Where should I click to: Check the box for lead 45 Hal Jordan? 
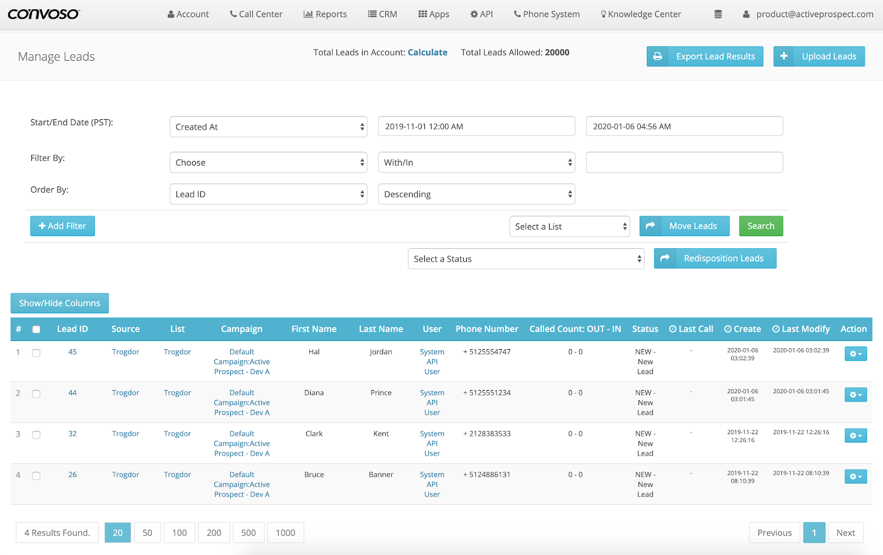coord(36,353)
